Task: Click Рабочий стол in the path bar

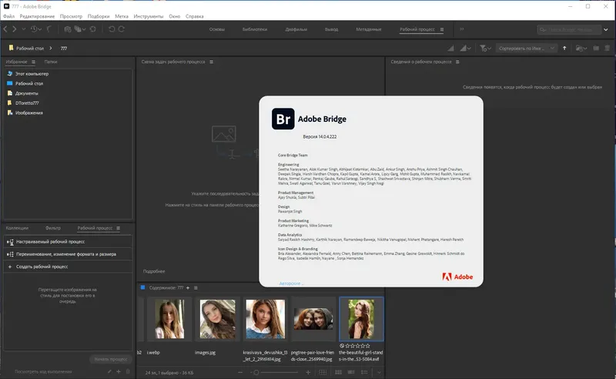Action: pyautogui.click(x=30, y=49)
